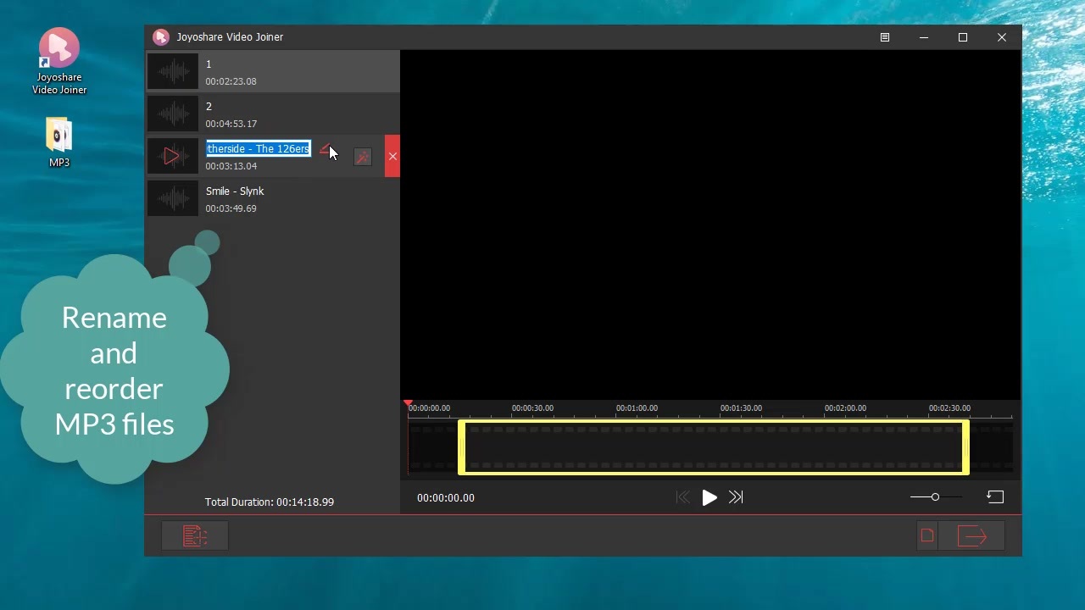
Task: Click timeline at 00:02:00.00 mark
Action: 845,408
